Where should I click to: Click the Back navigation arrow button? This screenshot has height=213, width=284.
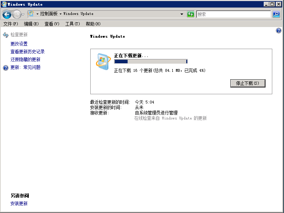click(7, 14)
